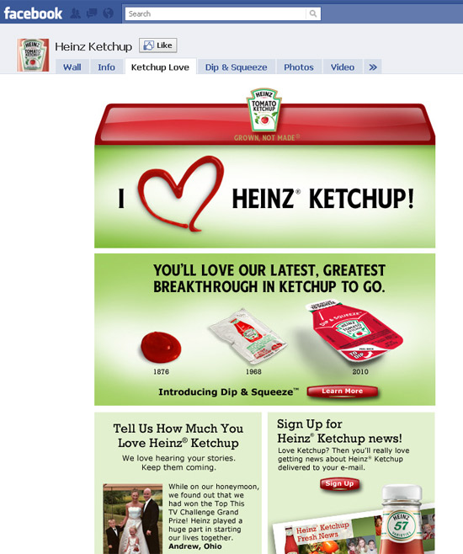Select the Dip & Squeeze tab

(x=236, y=67)
